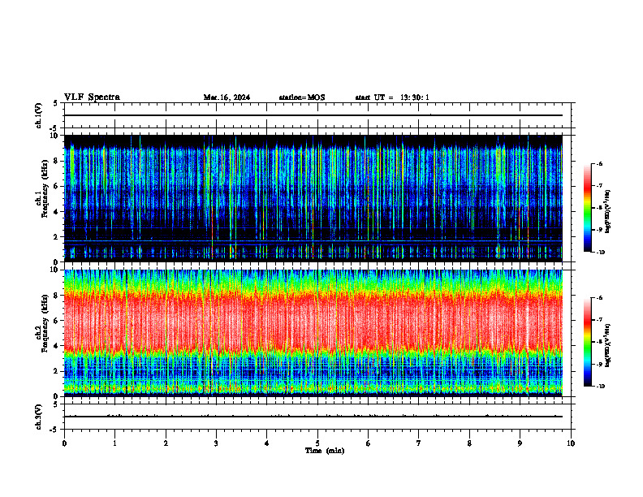643x497 pixels.
Task: Click time axis tick label "1"
Action: (114, 443)
